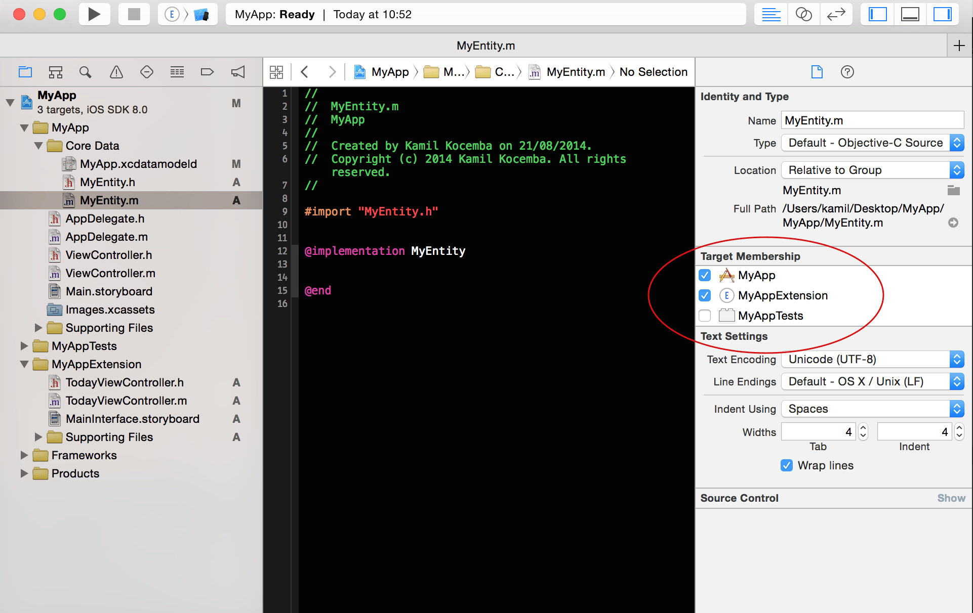Screen dimensions: 973x613
Task: Toggle the Utilities pane
Action: (x=942, y=14)
